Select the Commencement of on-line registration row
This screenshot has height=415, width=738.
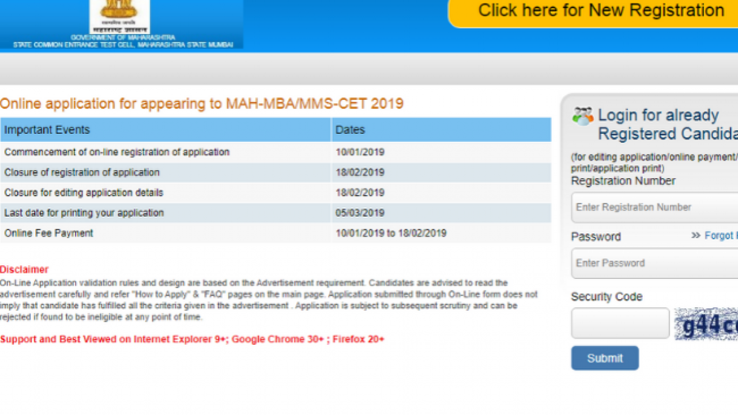(117, 152)
